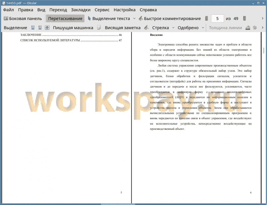Select the Выделение highlighter tool
Screen dimensions: 267x205
pyautogui.click(x=15, y=28)
